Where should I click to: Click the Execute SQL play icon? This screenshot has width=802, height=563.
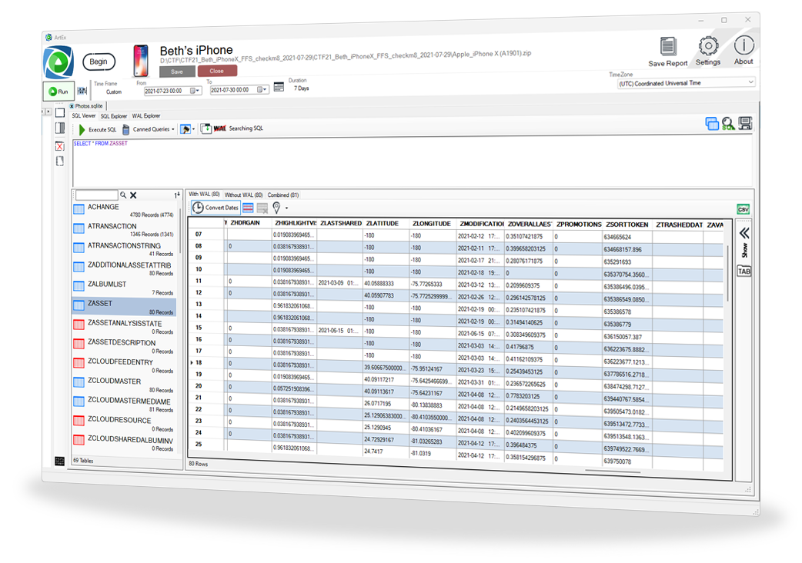(81, 129)
